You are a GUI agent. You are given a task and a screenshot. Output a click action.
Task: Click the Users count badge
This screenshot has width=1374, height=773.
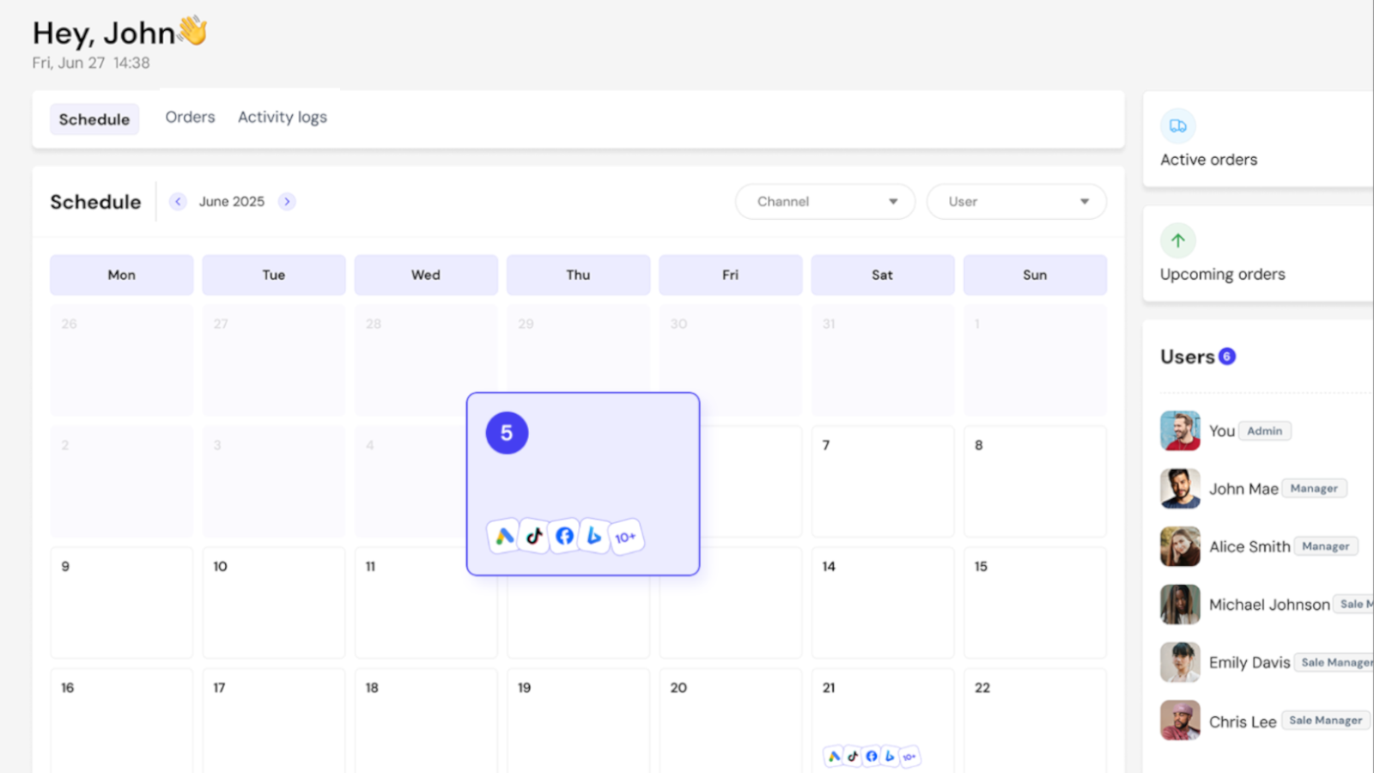(1227, 356)
